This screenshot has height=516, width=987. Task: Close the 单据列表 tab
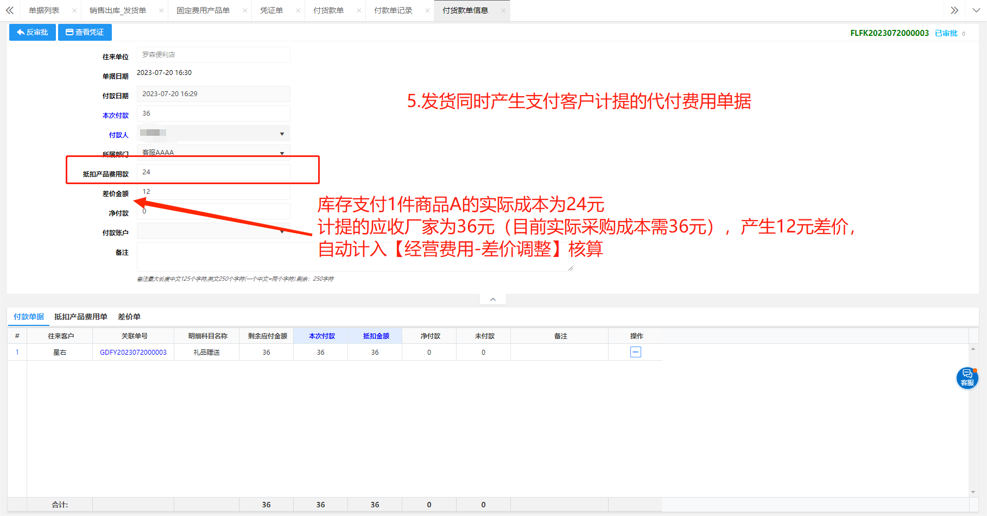74,11
